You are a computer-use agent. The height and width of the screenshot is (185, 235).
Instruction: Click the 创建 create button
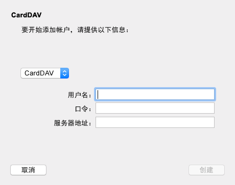tap(206, 170)
